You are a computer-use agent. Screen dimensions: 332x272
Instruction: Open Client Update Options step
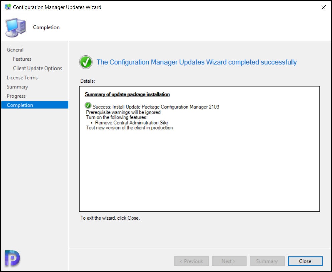37,69
